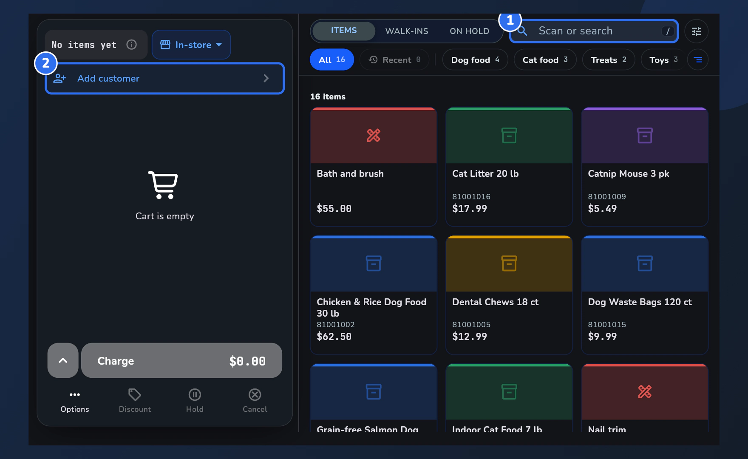The width and height of the screenshot is (748, 459).
Task: Click the Dog Waste Bags box icon
Action: click(x=645, y=263)
